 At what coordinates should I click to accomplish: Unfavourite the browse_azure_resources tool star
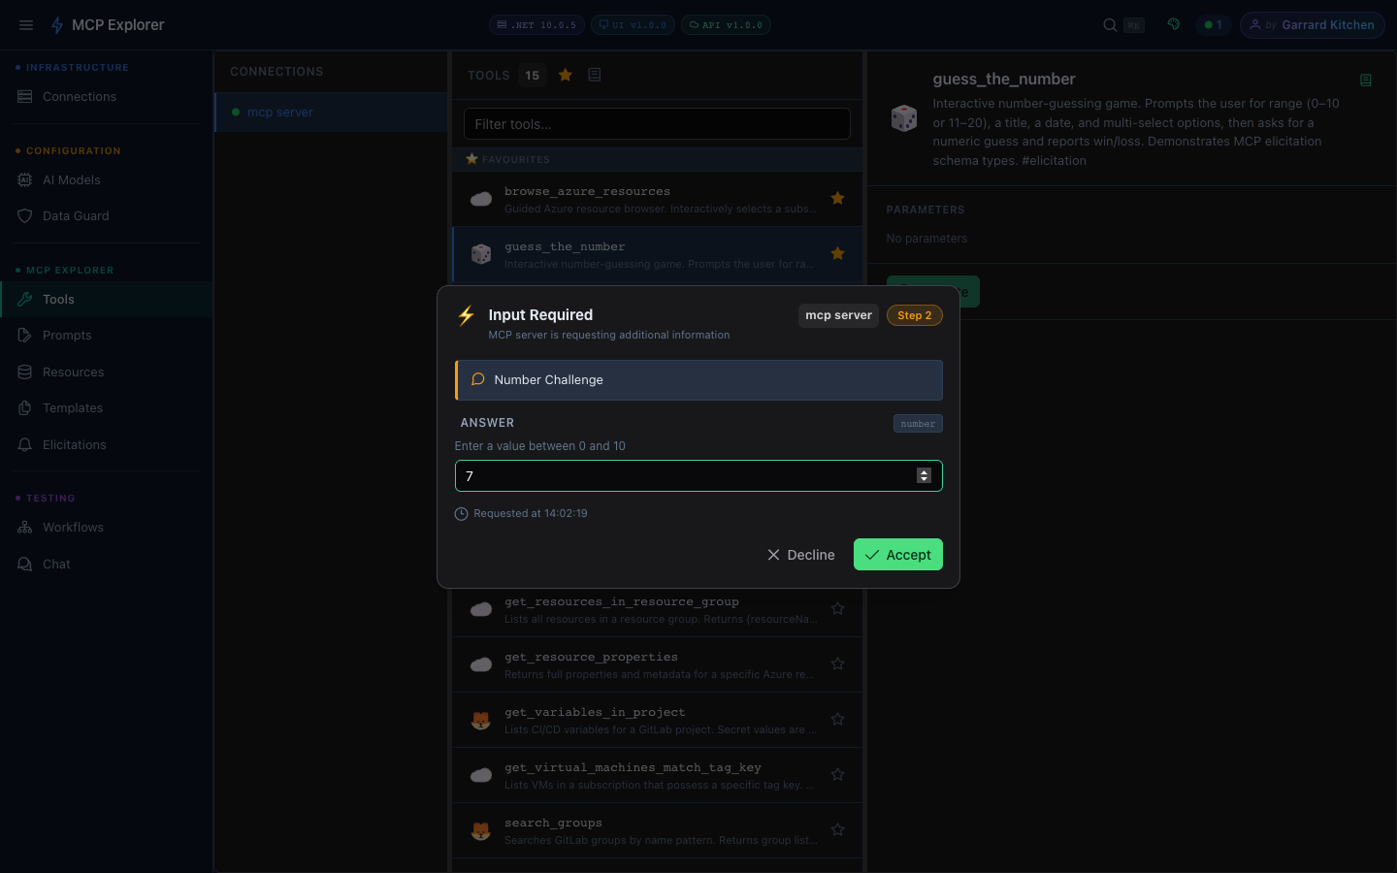tap(837, 199)
